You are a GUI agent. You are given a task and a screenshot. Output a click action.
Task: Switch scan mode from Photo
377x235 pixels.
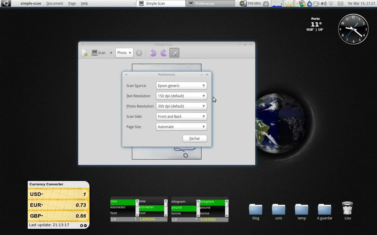(x=124, y=53)
